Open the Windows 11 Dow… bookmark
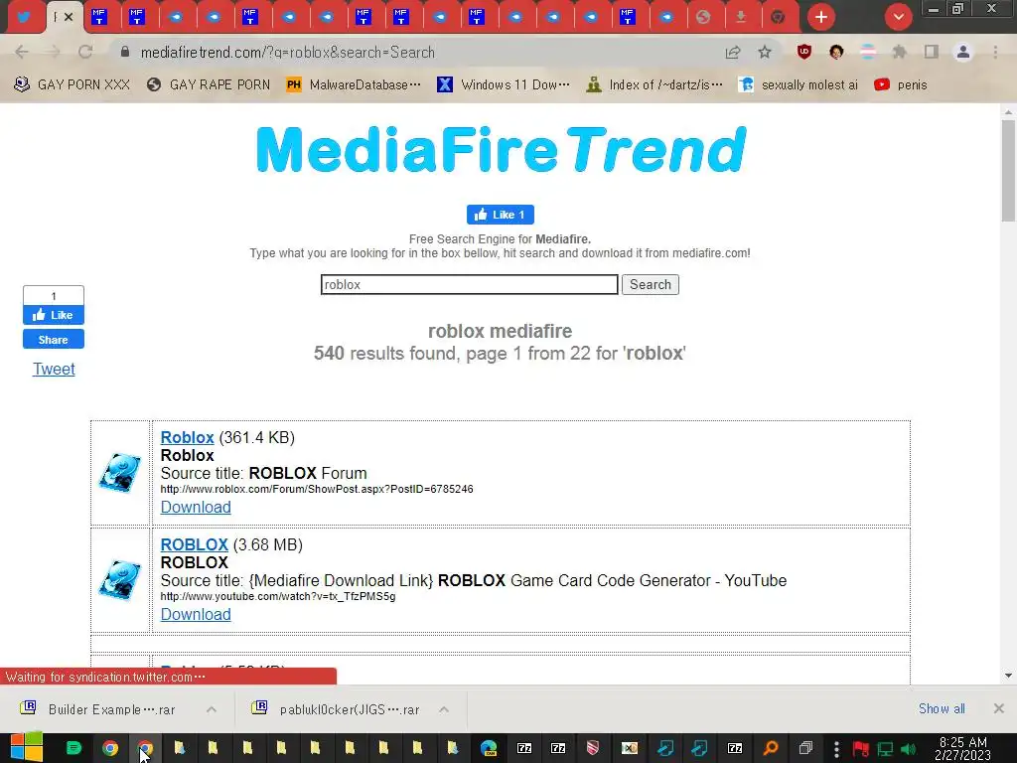Viewport: 1017px width, 763px height. click(504, 85)
